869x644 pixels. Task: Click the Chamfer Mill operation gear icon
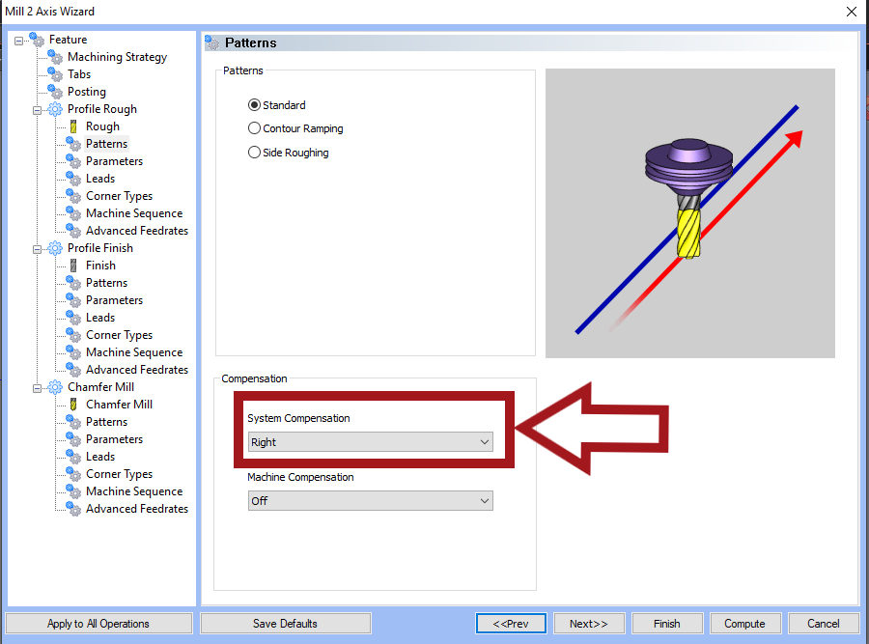coord(55,387)
